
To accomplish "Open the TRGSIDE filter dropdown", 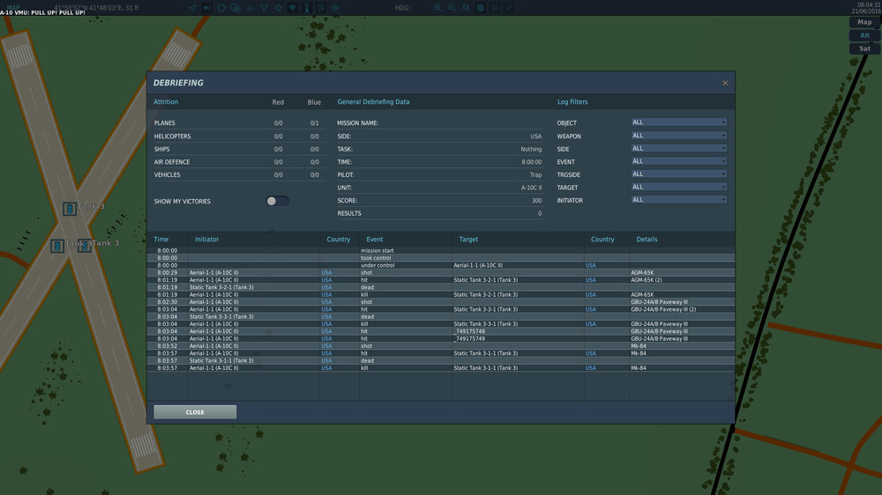I will coord(678,174).
